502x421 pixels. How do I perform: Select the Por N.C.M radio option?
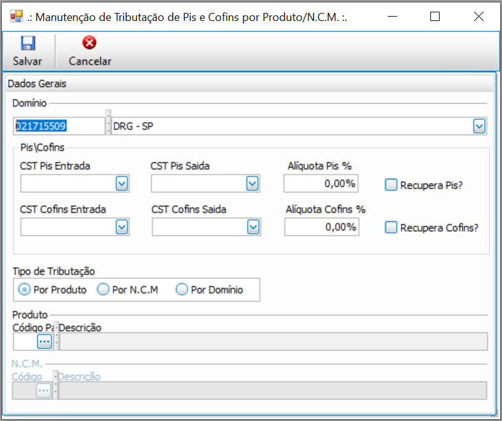tap(103, 290)
